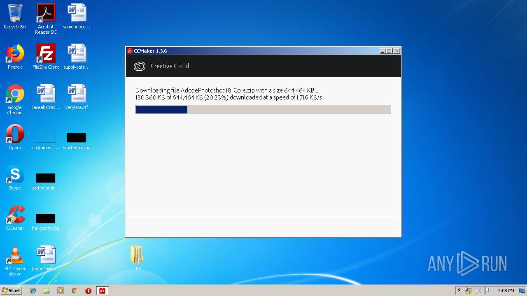Maximize the CCMaker window

(x=389, y=51)
